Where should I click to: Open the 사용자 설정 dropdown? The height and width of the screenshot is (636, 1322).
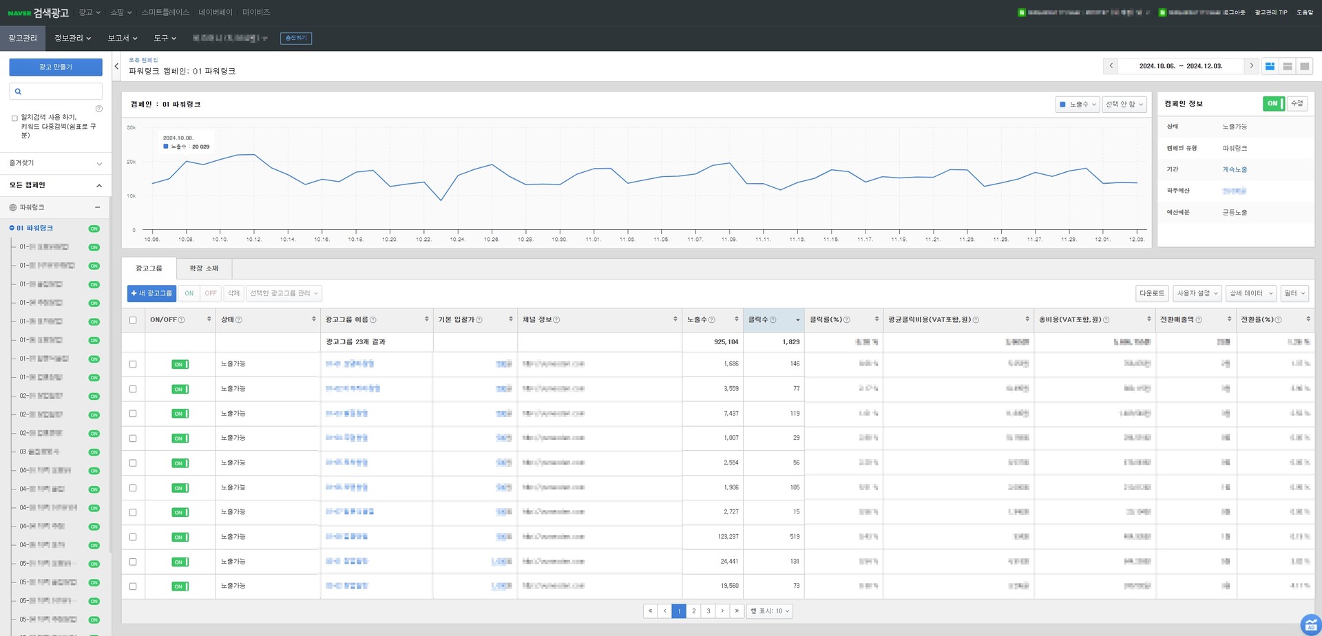click(x=1197, y=293)
